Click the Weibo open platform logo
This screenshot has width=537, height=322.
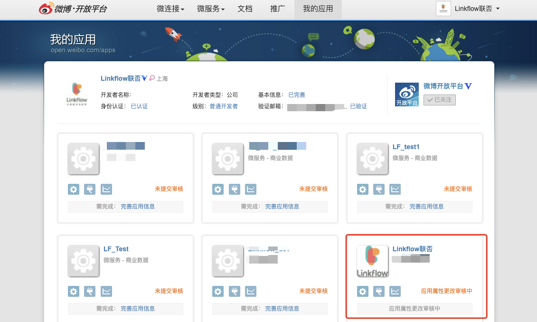click(x=73, y=9)
